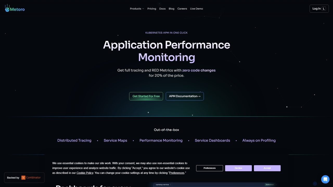Expand the Products dropdown menu
The image size is (333, 187).
(137, 9)
